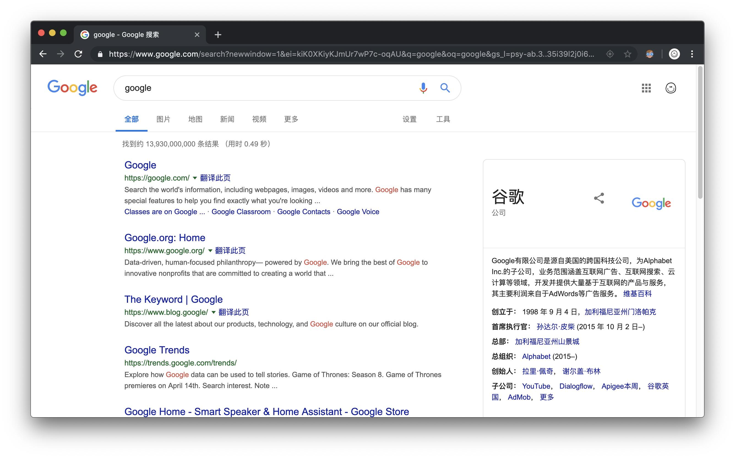Click the profile avatar icon at top right

(x=671, y=88)
